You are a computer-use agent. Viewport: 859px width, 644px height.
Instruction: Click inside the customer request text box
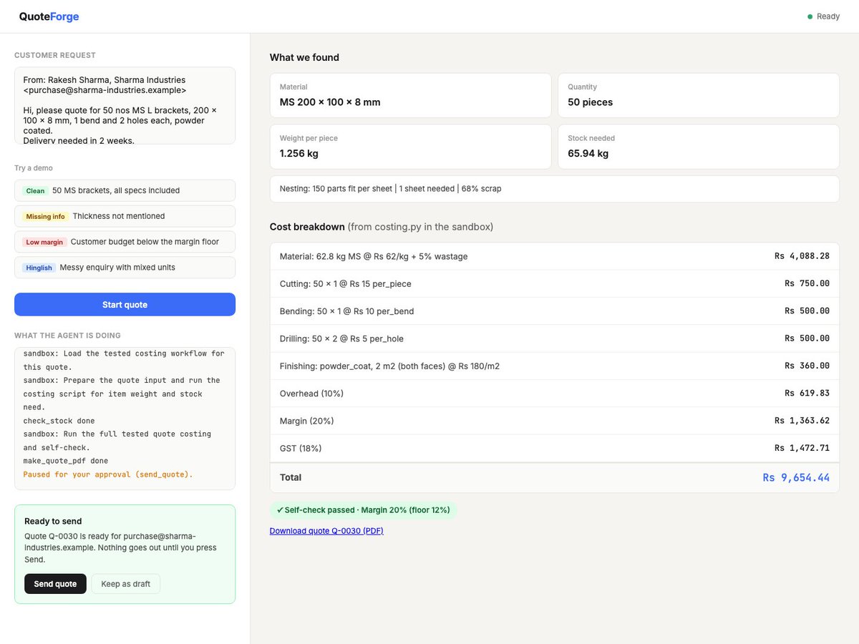[x=125, y=106]
